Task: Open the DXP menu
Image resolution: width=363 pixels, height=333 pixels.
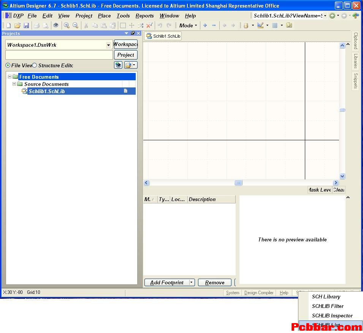Action: (x=18, y=16)
